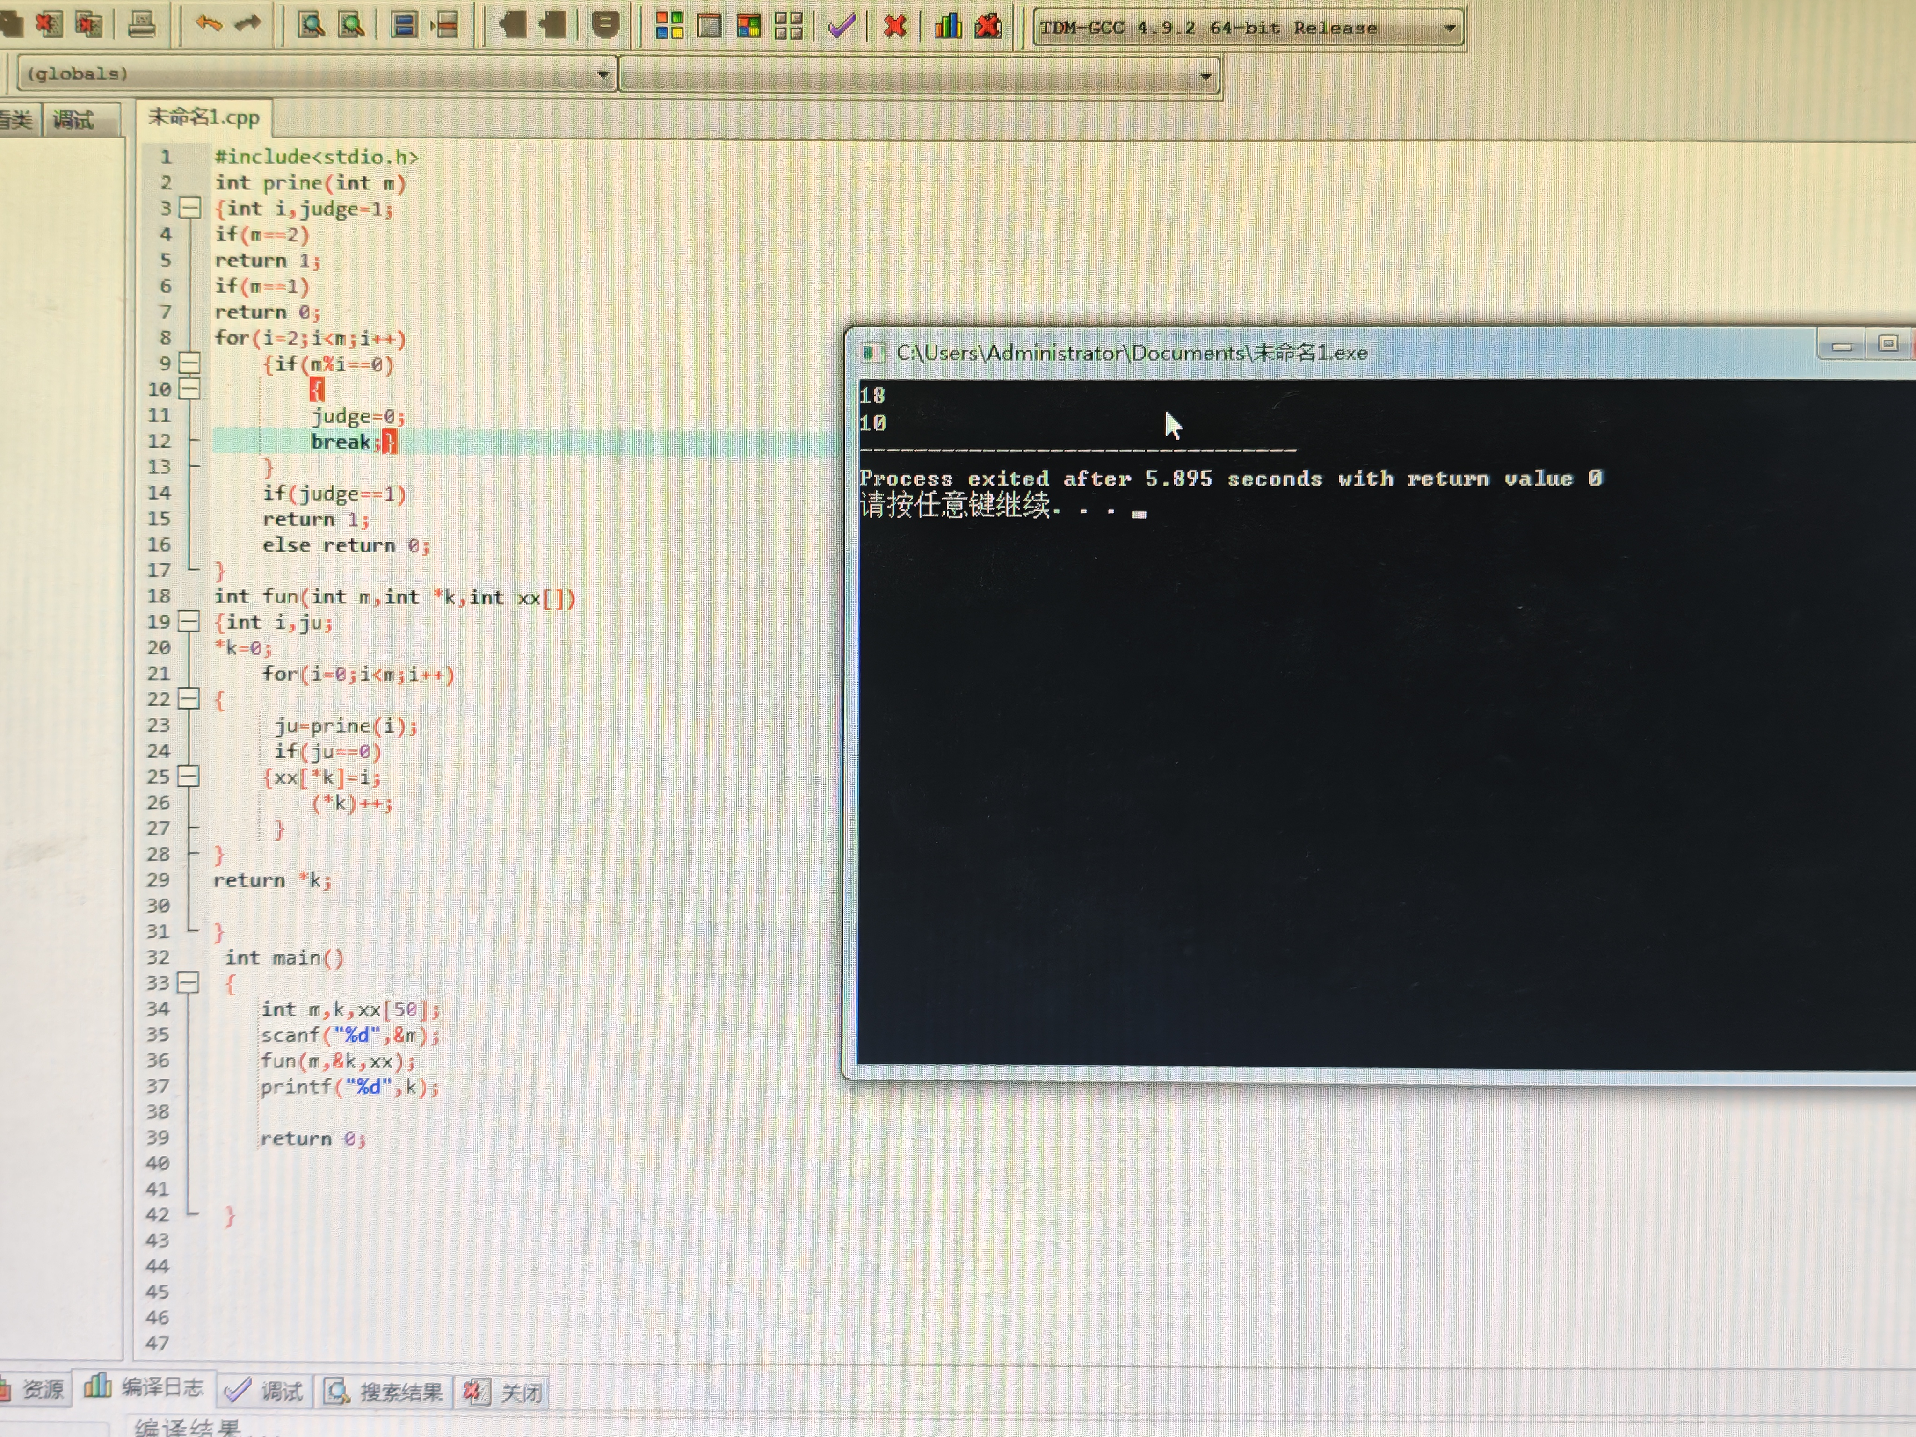Click the Find magnifier icon
The width and height of the screenshot is (1916, 1437).
click(x=311, y=25)
